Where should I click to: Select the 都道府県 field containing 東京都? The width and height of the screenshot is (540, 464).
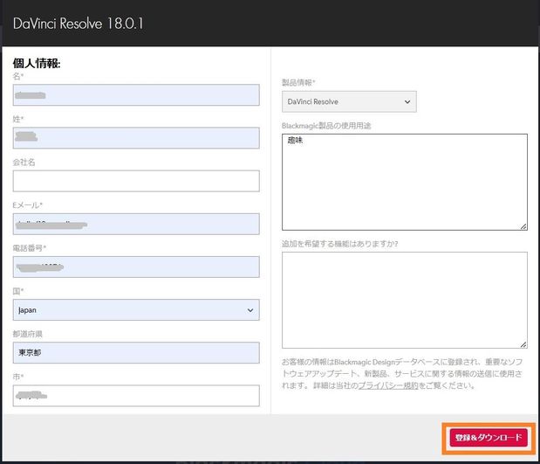click(x=136, y=352)
